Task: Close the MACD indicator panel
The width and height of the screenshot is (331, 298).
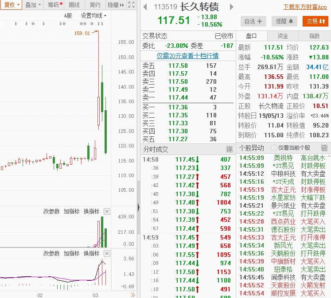Action: click(107, 253)
